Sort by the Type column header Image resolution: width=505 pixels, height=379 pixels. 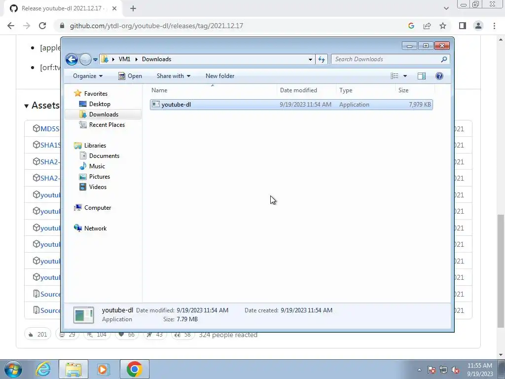pyautogui.click(x=365, y=90)
